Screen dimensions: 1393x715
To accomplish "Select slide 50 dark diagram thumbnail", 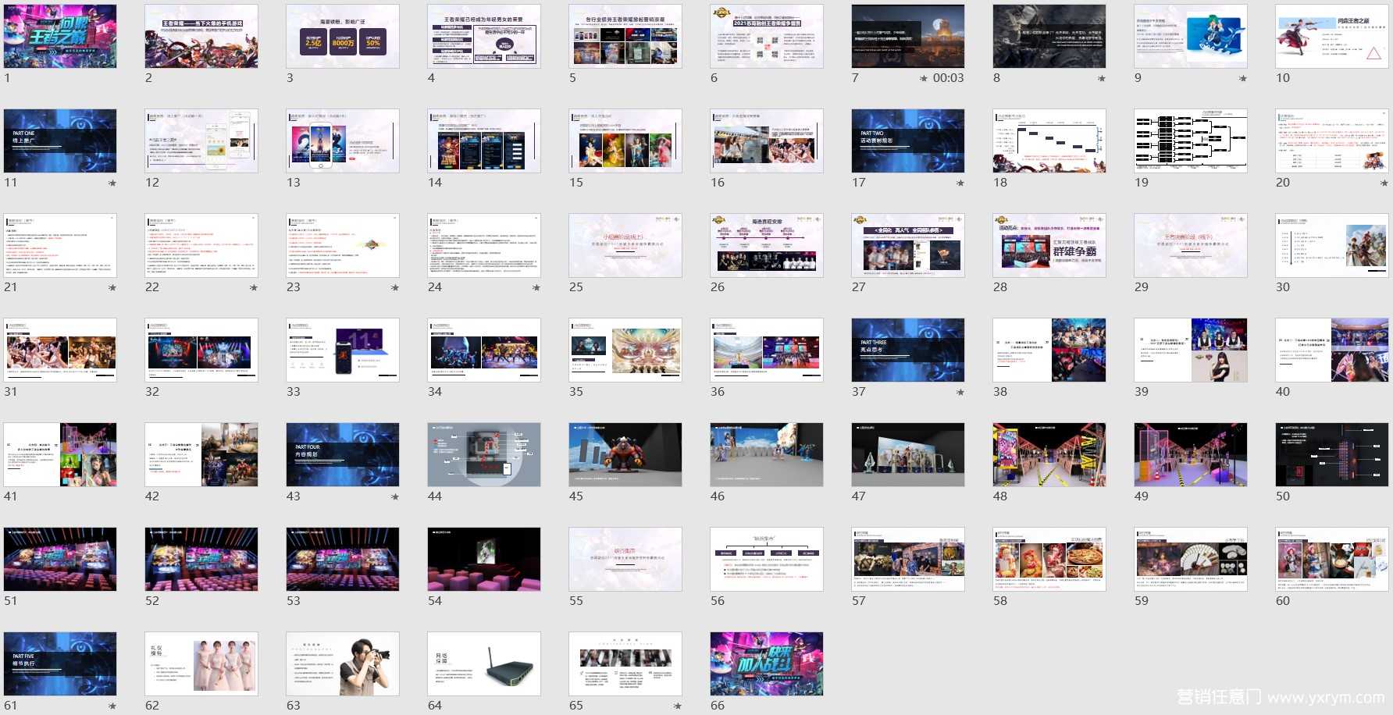I will coord(1332,455).
